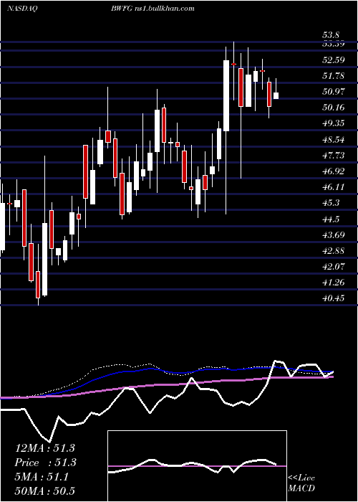Click the 50.97 price axis label

pos(333,92)
